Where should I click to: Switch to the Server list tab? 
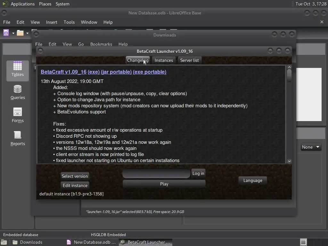tap(189, 60)
